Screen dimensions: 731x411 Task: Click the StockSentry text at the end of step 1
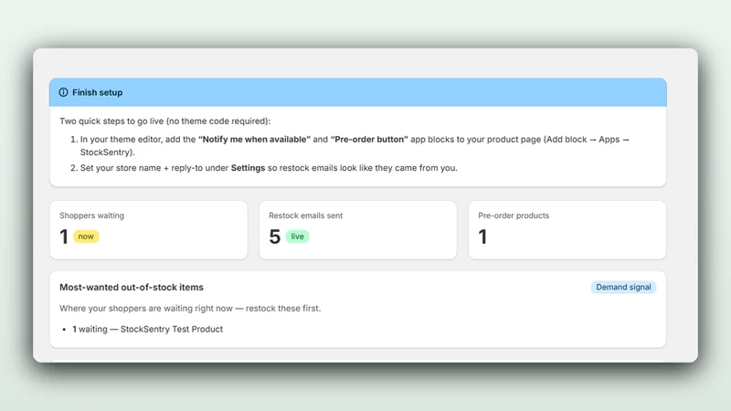click(107, 153)
